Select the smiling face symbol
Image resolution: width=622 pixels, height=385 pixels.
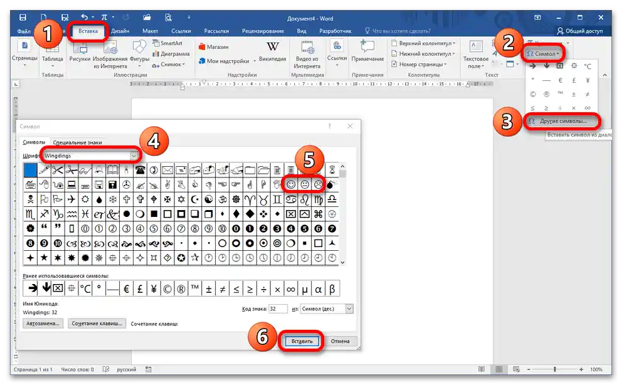[x=291, y=185]
